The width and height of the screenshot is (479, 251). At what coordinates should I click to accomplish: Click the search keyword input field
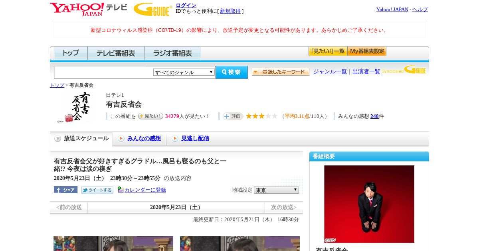coord(104,72)
